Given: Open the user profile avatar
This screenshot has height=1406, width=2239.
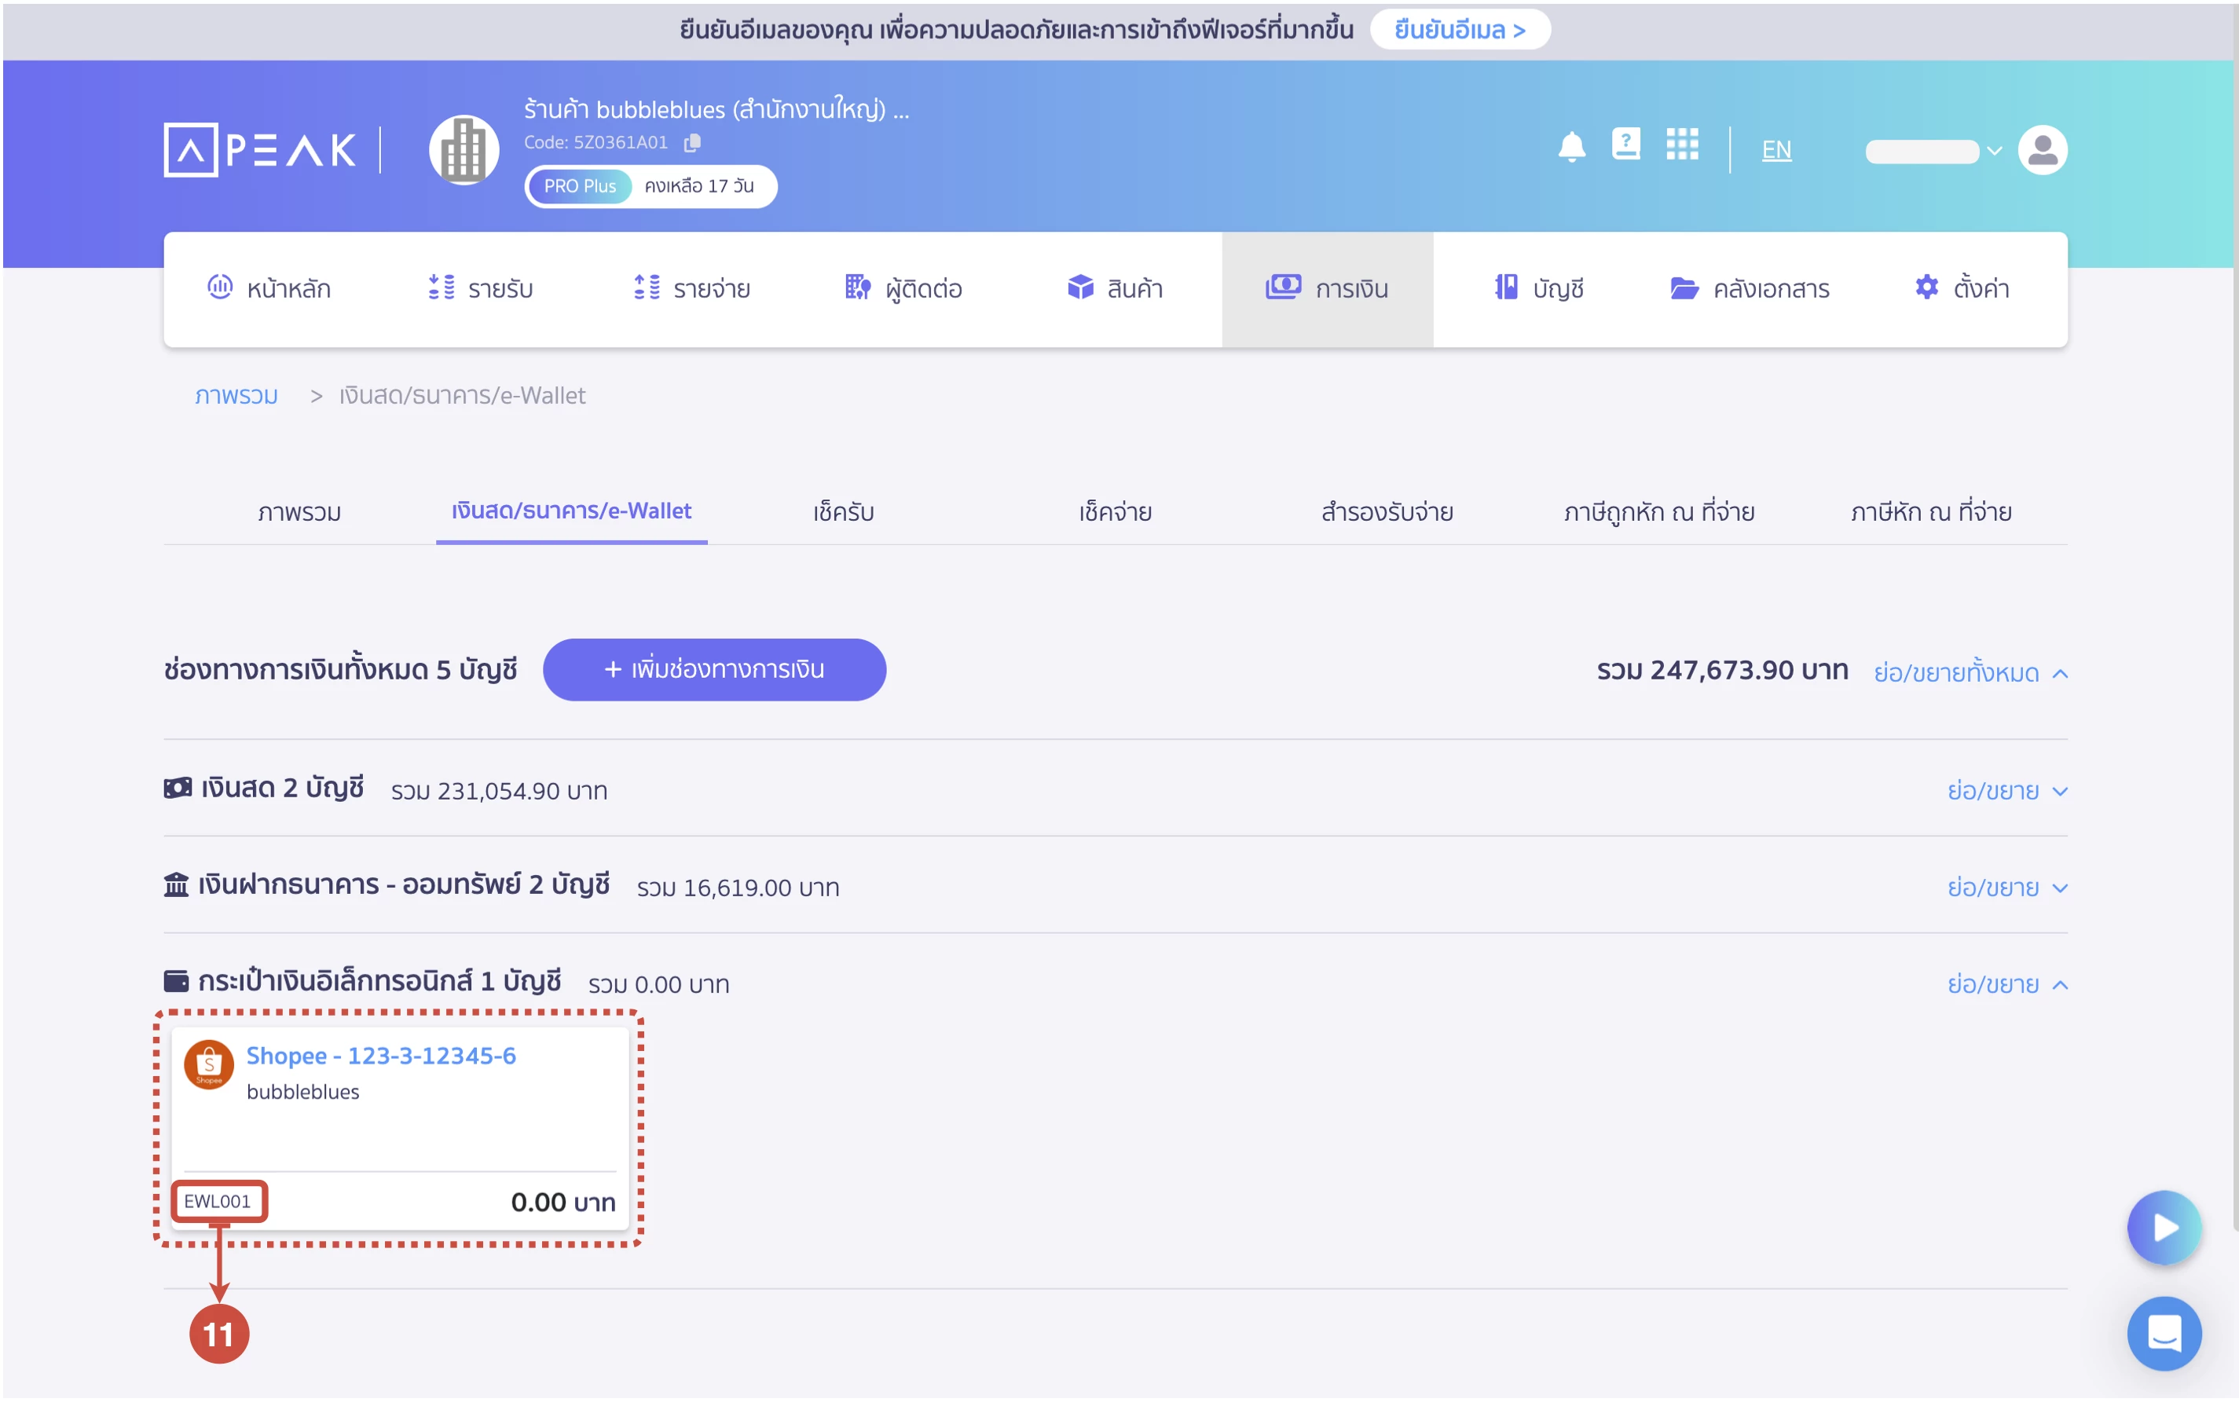Looking at the screenshot, I should tap(2043, 148).
